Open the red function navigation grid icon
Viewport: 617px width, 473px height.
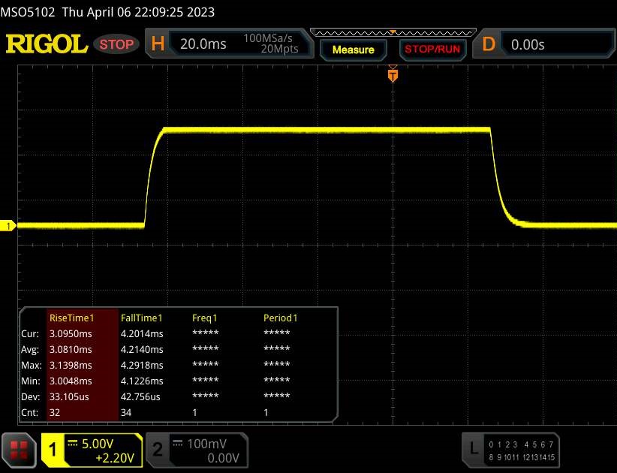[x=19, y=450]
